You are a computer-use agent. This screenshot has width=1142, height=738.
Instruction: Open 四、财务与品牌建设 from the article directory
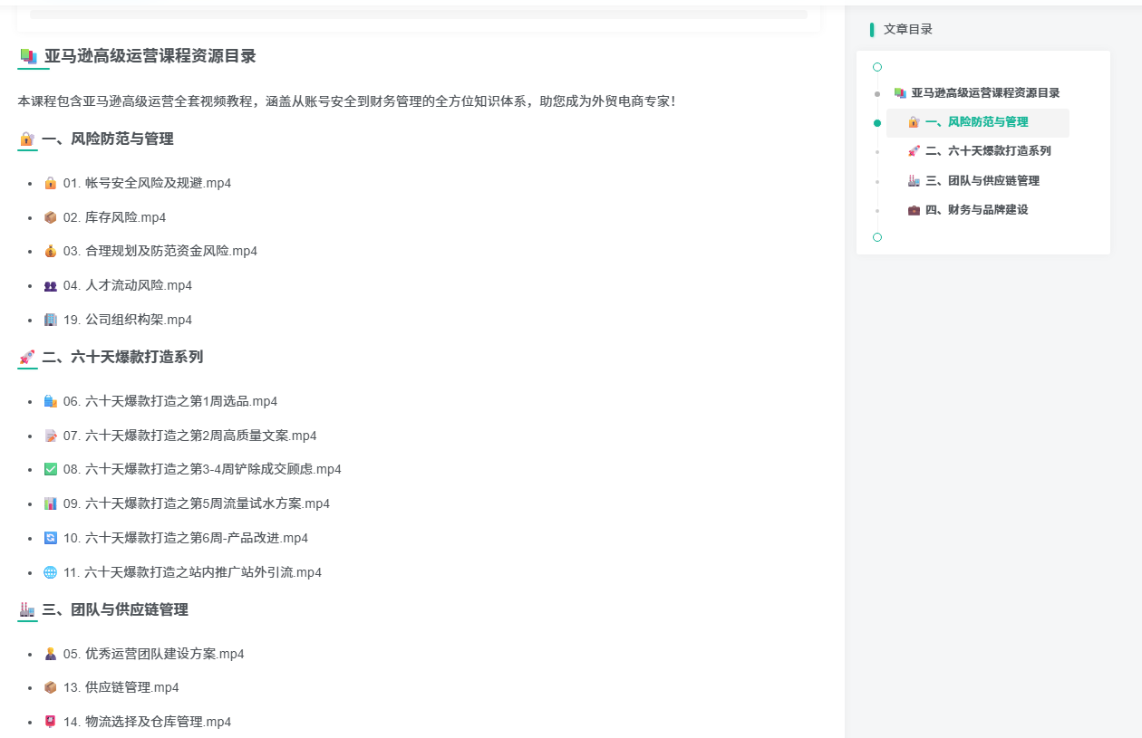tap(976, 210)
